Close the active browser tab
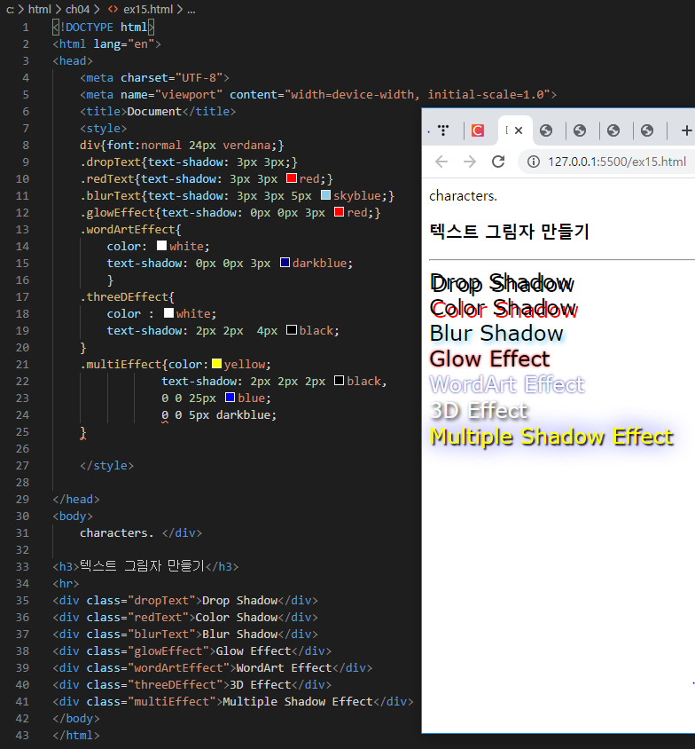The width and height of the screenshot is (695, 749). [519, 130]
